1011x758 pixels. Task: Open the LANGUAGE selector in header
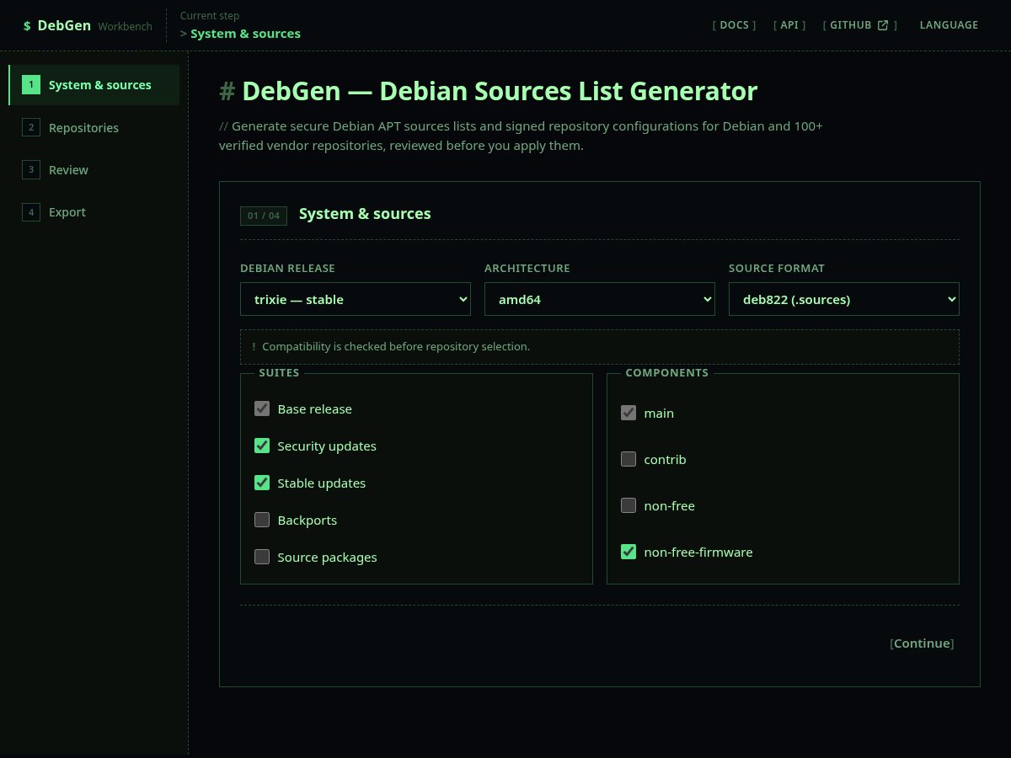point(949,25)
